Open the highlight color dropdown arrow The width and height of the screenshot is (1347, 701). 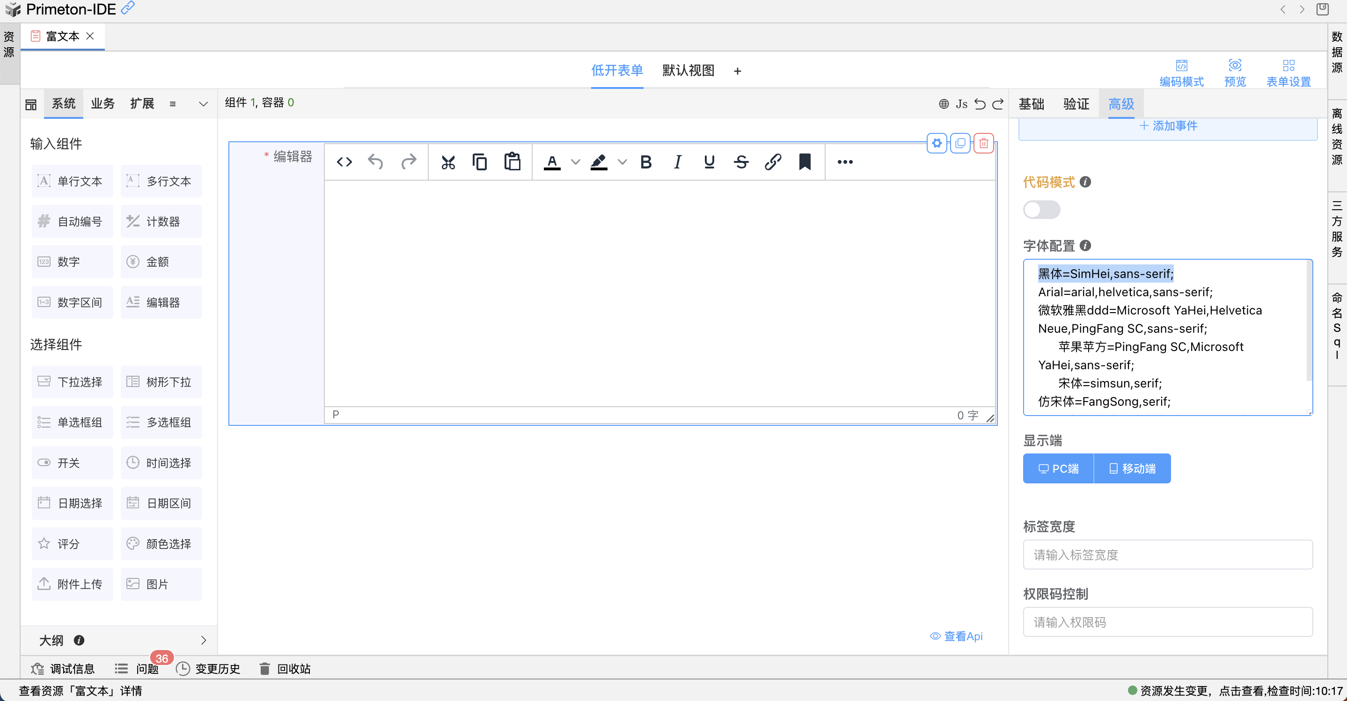point(622,162)
